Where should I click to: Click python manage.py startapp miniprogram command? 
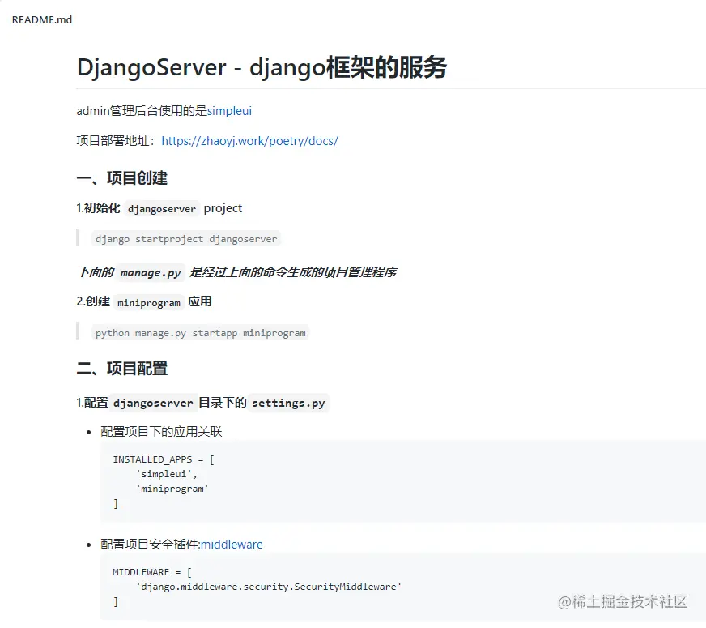200,333
